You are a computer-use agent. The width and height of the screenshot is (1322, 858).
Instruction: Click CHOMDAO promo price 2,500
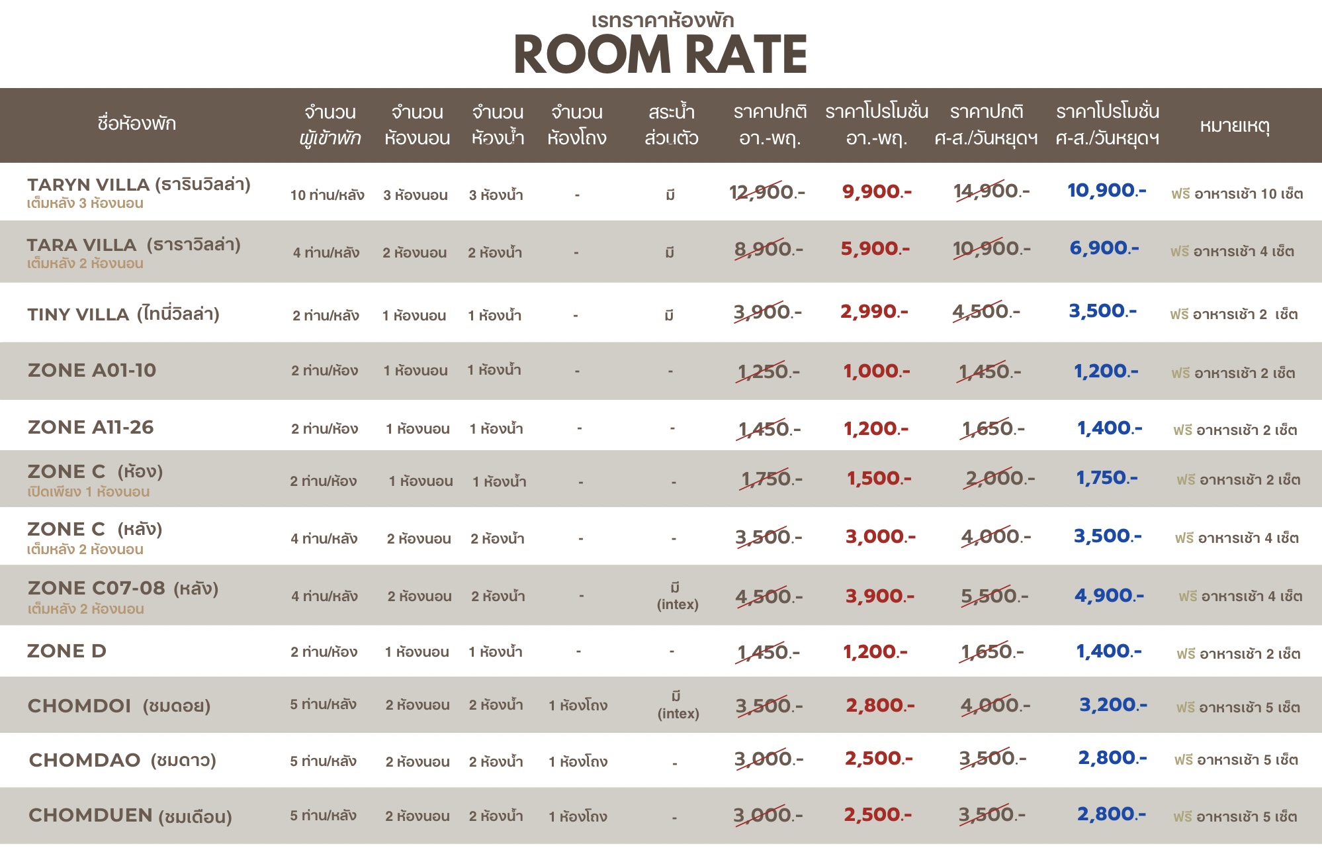click(879, 759)
